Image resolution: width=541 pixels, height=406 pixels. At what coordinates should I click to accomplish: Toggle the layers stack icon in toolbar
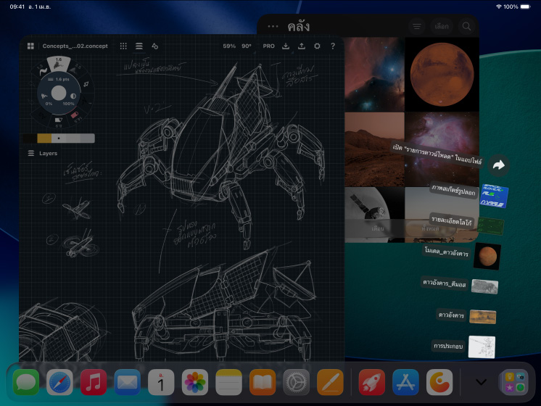(139, 46)
